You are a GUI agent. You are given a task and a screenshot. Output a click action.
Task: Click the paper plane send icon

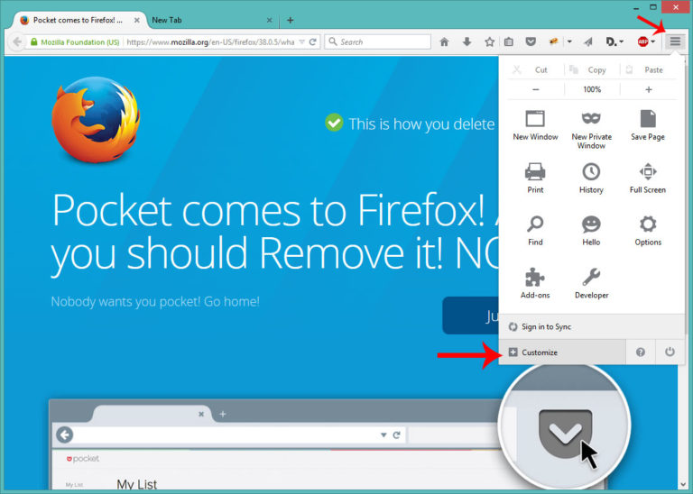tap(587, 42)
